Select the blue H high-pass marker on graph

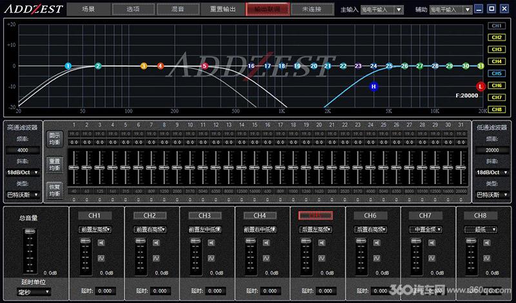[373, 87]
